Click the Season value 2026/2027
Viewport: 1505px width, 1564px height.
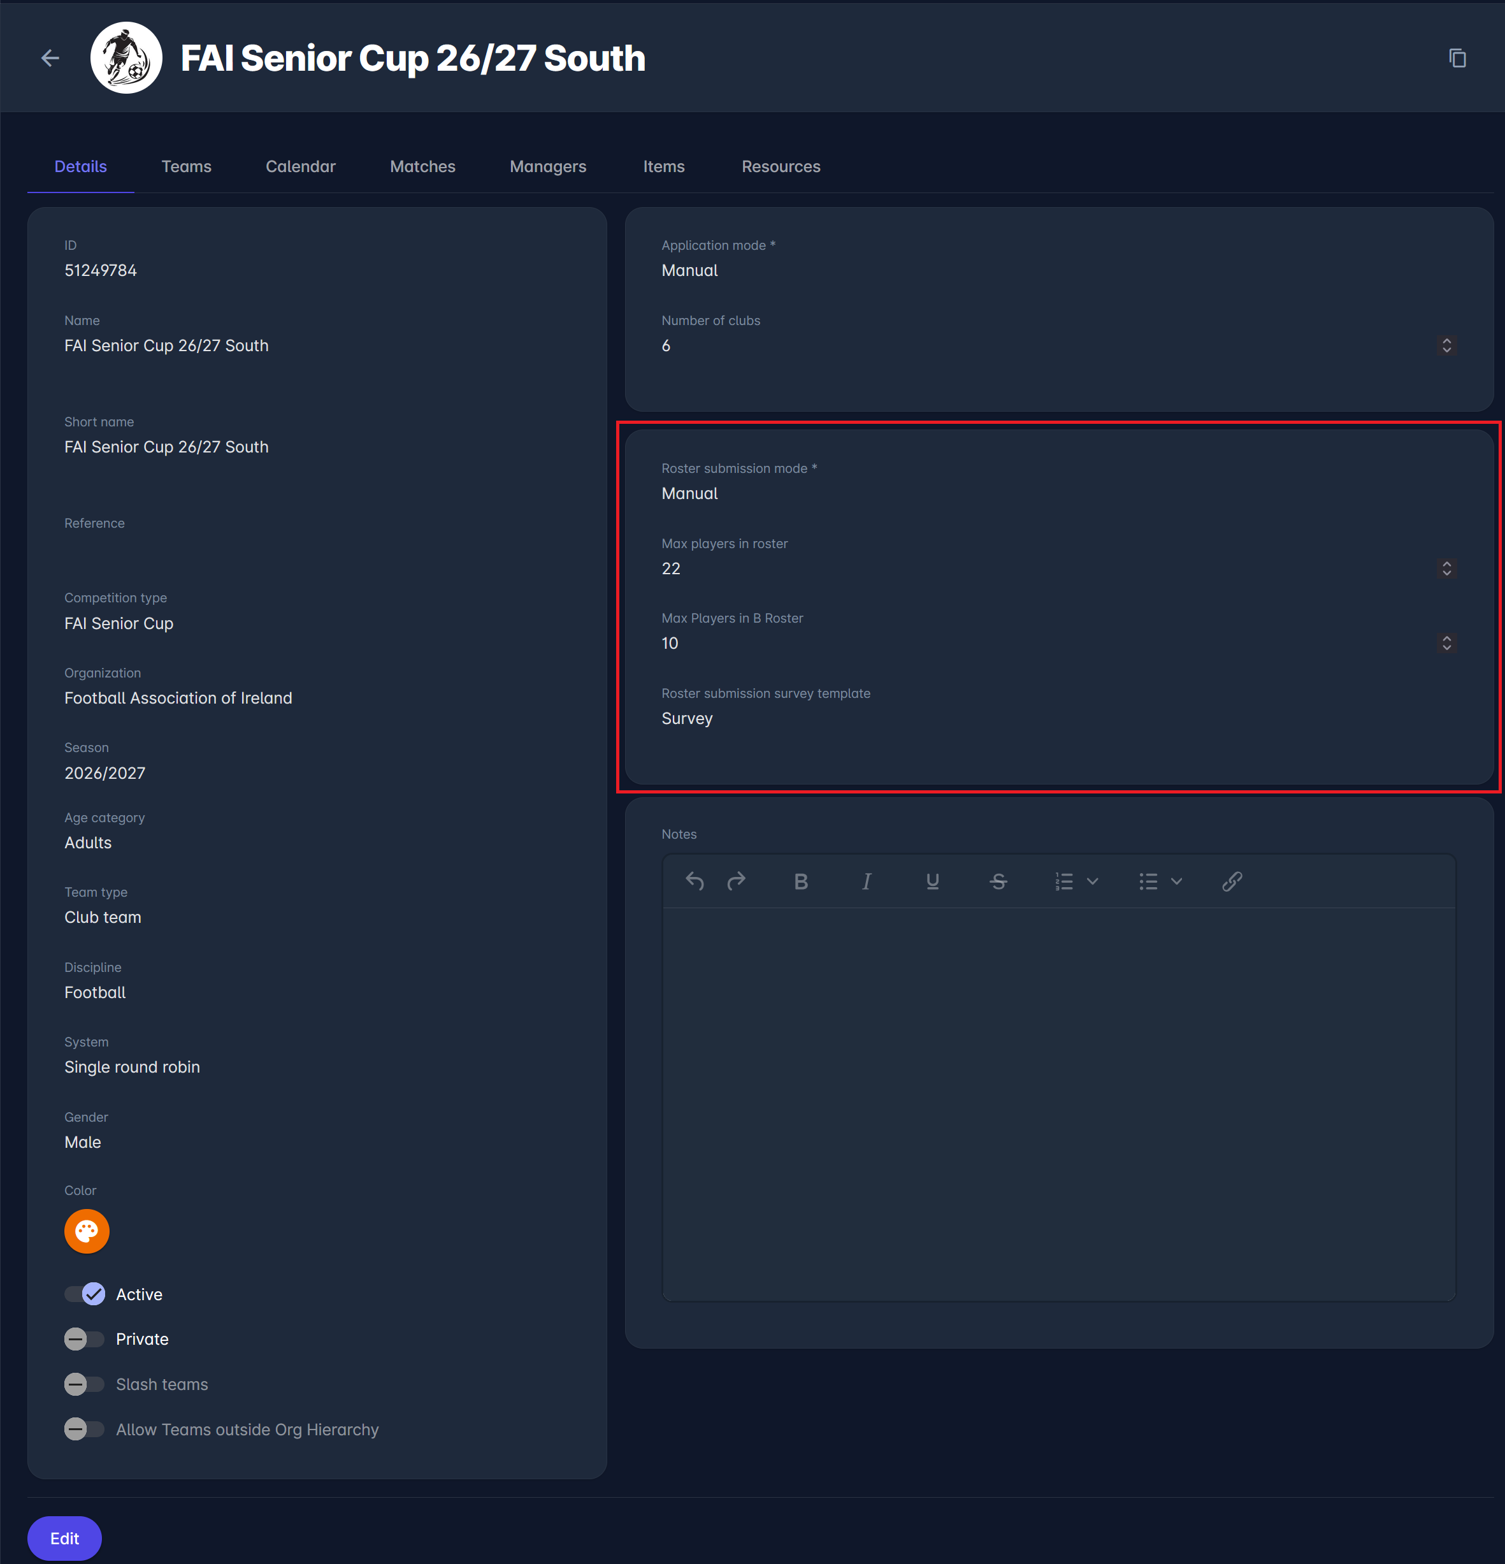[x=104, y=772]
